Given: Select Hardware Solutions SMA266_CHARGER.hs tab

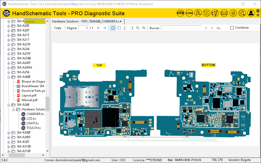Looking at the screenshot, I should tap(86, 21).
